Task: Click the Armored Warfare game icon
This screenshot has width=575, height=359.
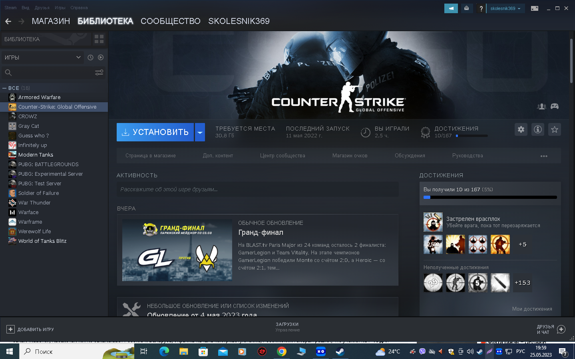Action: point(12,97)
